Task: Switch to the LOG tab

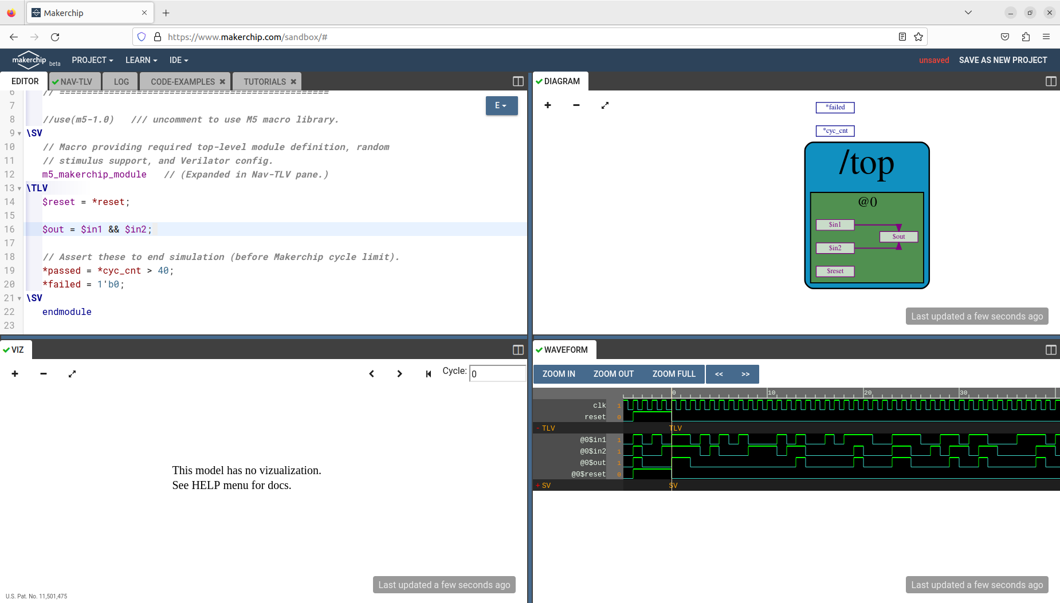Action: coord(120,81)
